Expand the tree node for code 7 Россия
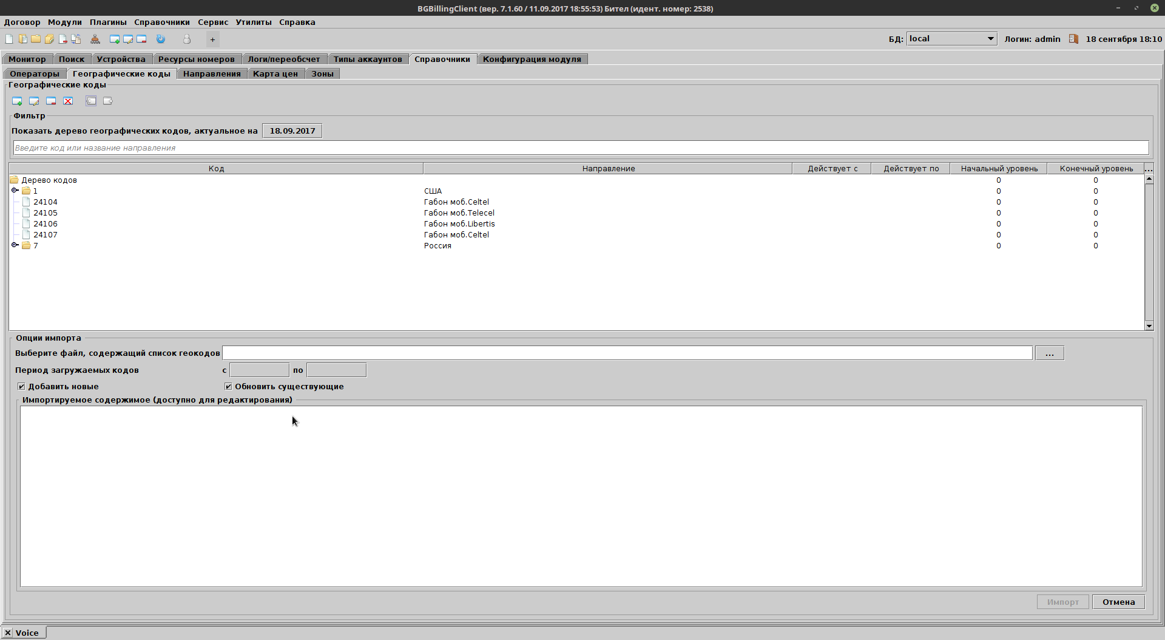 tap(15, 245)
